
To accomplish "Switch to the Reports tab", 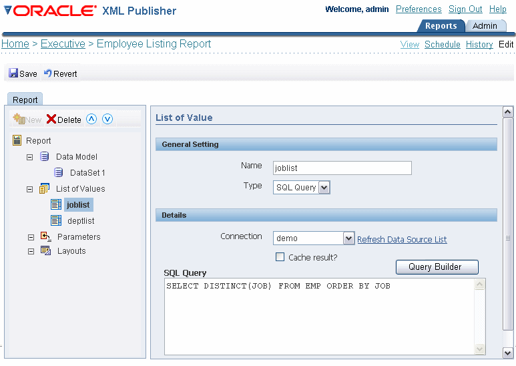I will 441,25.
